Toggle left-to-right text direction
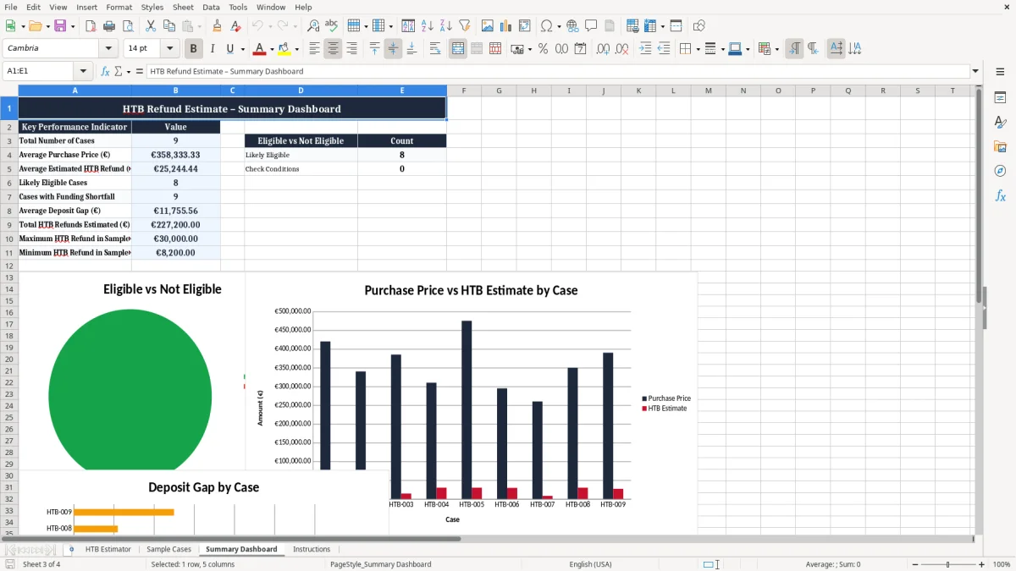 794,49
